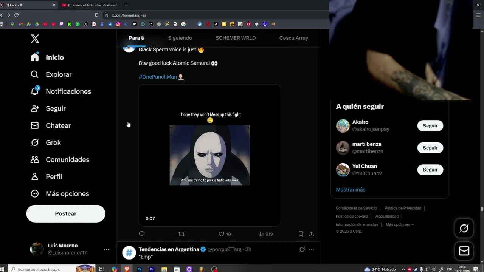Open the Inicio home page

47,57
